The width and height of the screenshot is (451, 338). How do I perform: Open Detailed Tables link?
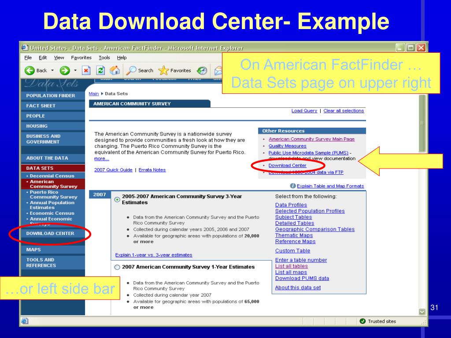295,223
